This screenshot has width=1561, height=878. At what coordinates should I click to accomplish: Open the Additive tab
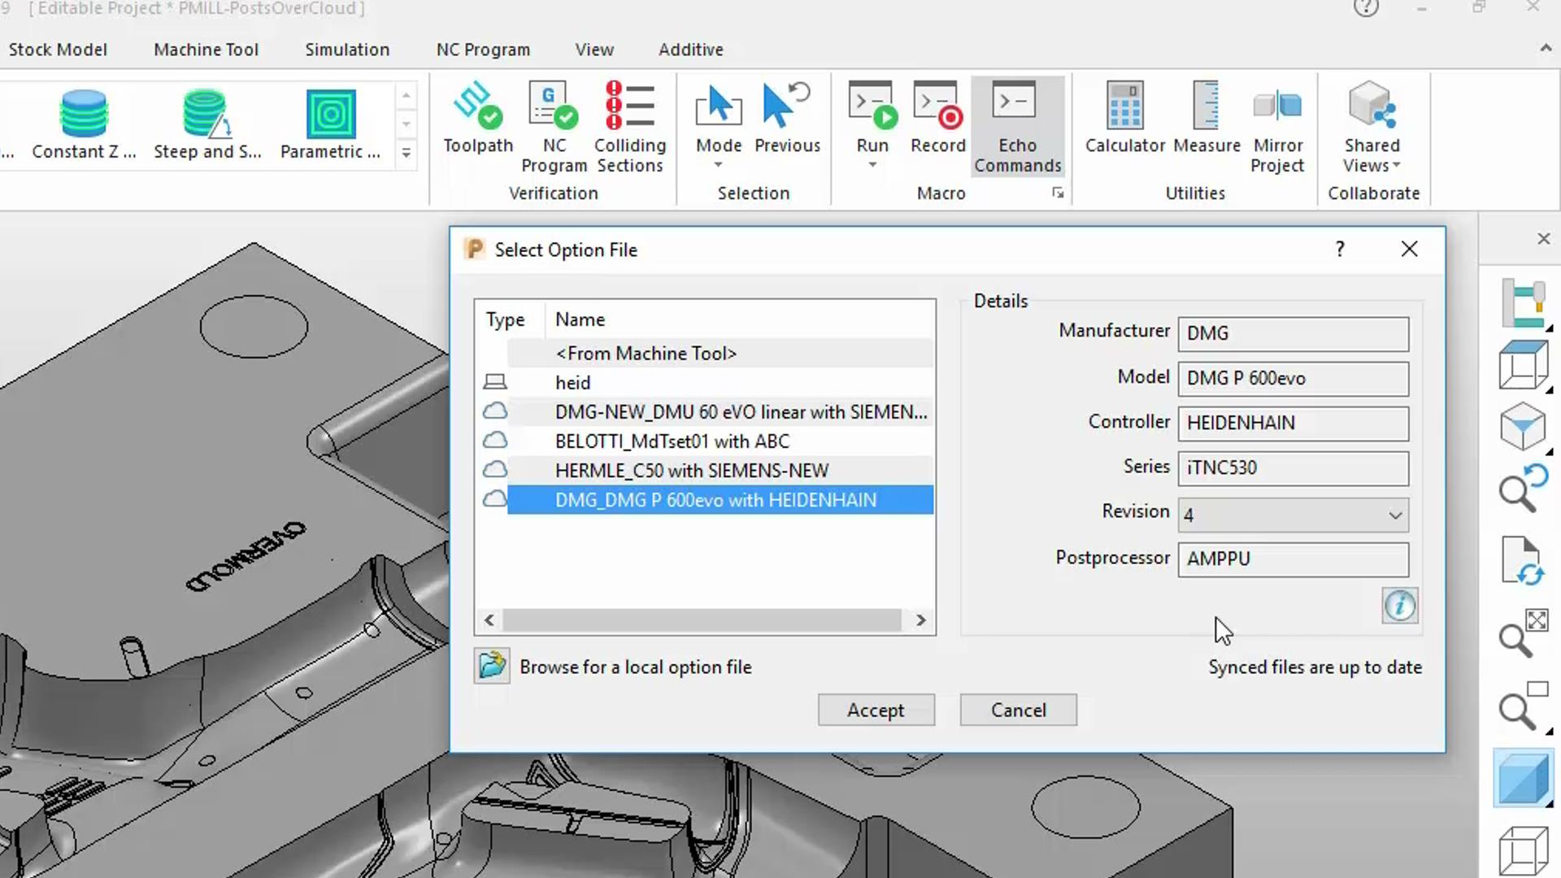(x=690, y=50)
